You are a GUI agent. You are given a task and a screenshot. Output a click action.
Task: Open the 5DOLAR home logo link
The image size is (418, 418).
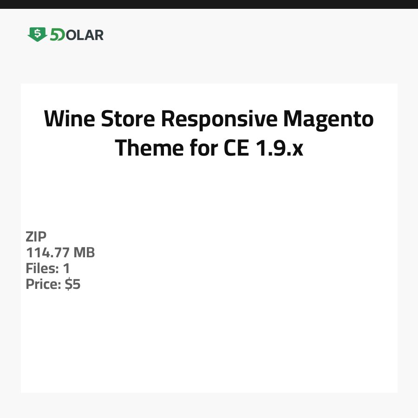[x=65, y=35]
